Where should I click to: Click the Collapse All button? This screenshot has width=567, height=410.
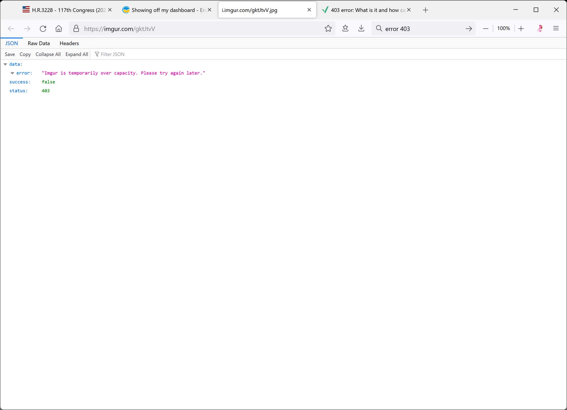tap(48, 54)
